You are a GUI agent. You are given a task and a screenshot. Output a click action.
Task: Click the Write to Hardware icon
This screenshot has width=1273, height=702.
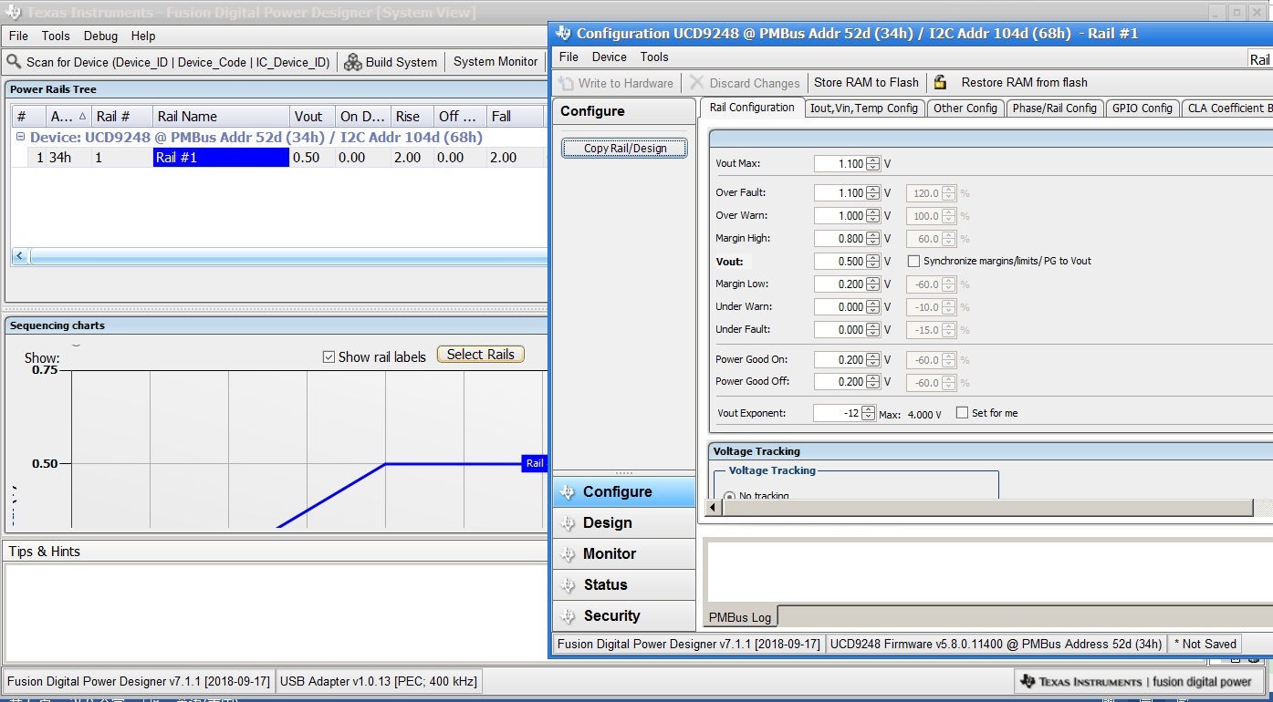566,83
